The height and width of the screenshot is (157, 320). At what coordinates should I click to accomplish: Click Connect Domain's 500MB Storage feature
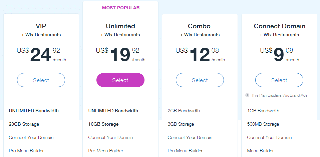(x=263, y=124)
